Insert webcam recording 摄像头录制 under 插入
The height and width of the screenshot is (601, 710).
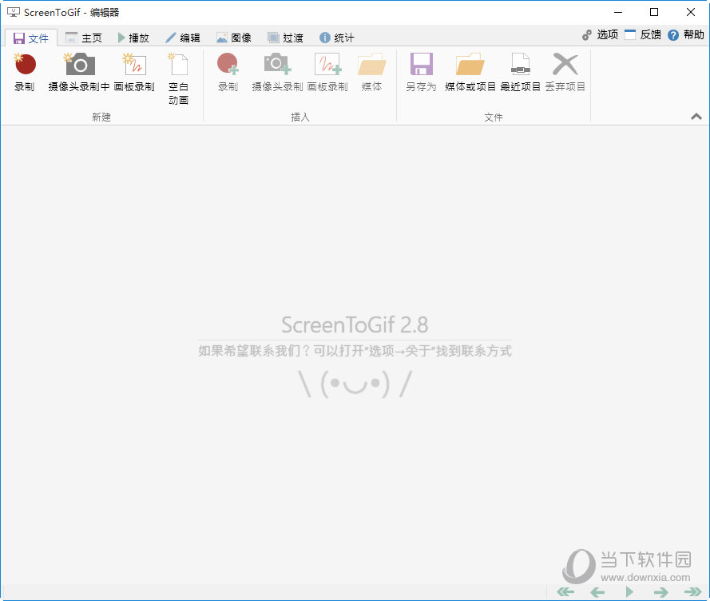[x=277, y=73]
